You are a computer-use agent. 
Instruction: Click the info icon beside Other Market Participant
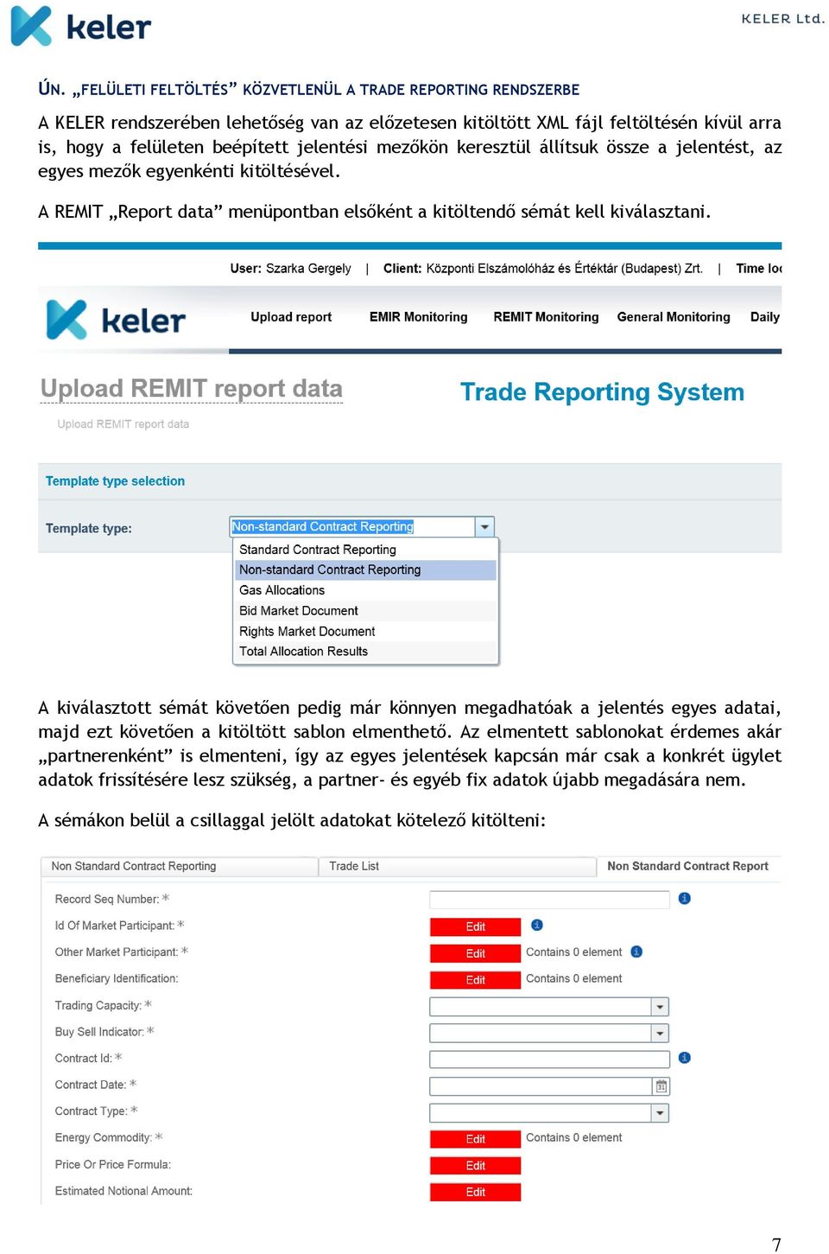(636, 952)
